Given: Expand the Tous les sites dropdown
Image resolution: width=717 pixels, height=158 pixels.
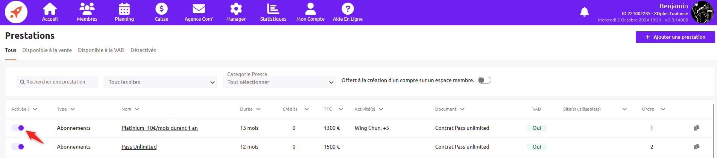Looking at the screenshot, I should click(160, 82).
